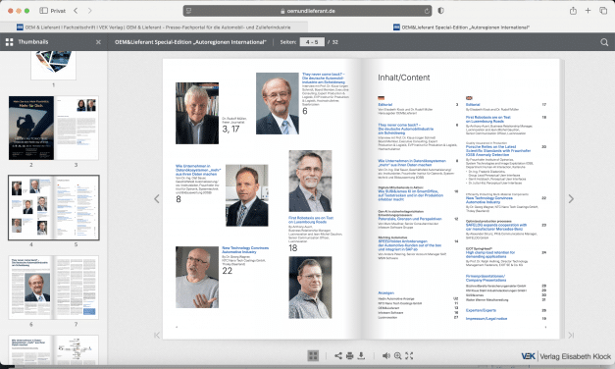Open Safari's share icon in the top toolbar
The width and height of the screenshot is (615, 369).
pyautogui.click(x=573, y=11)
